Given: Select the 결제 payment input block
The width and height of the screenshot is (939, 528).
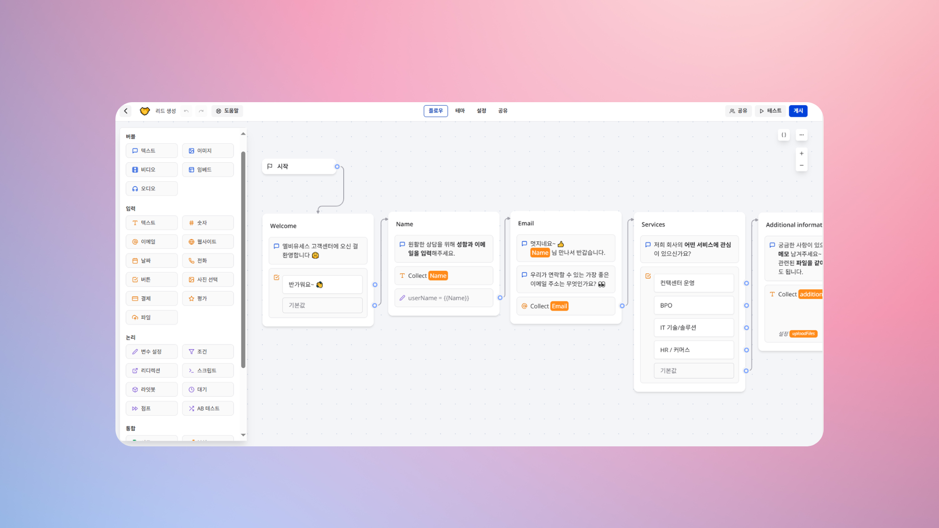Looking at the screenshot, I should pyautogui.click(x=152, y=299).
